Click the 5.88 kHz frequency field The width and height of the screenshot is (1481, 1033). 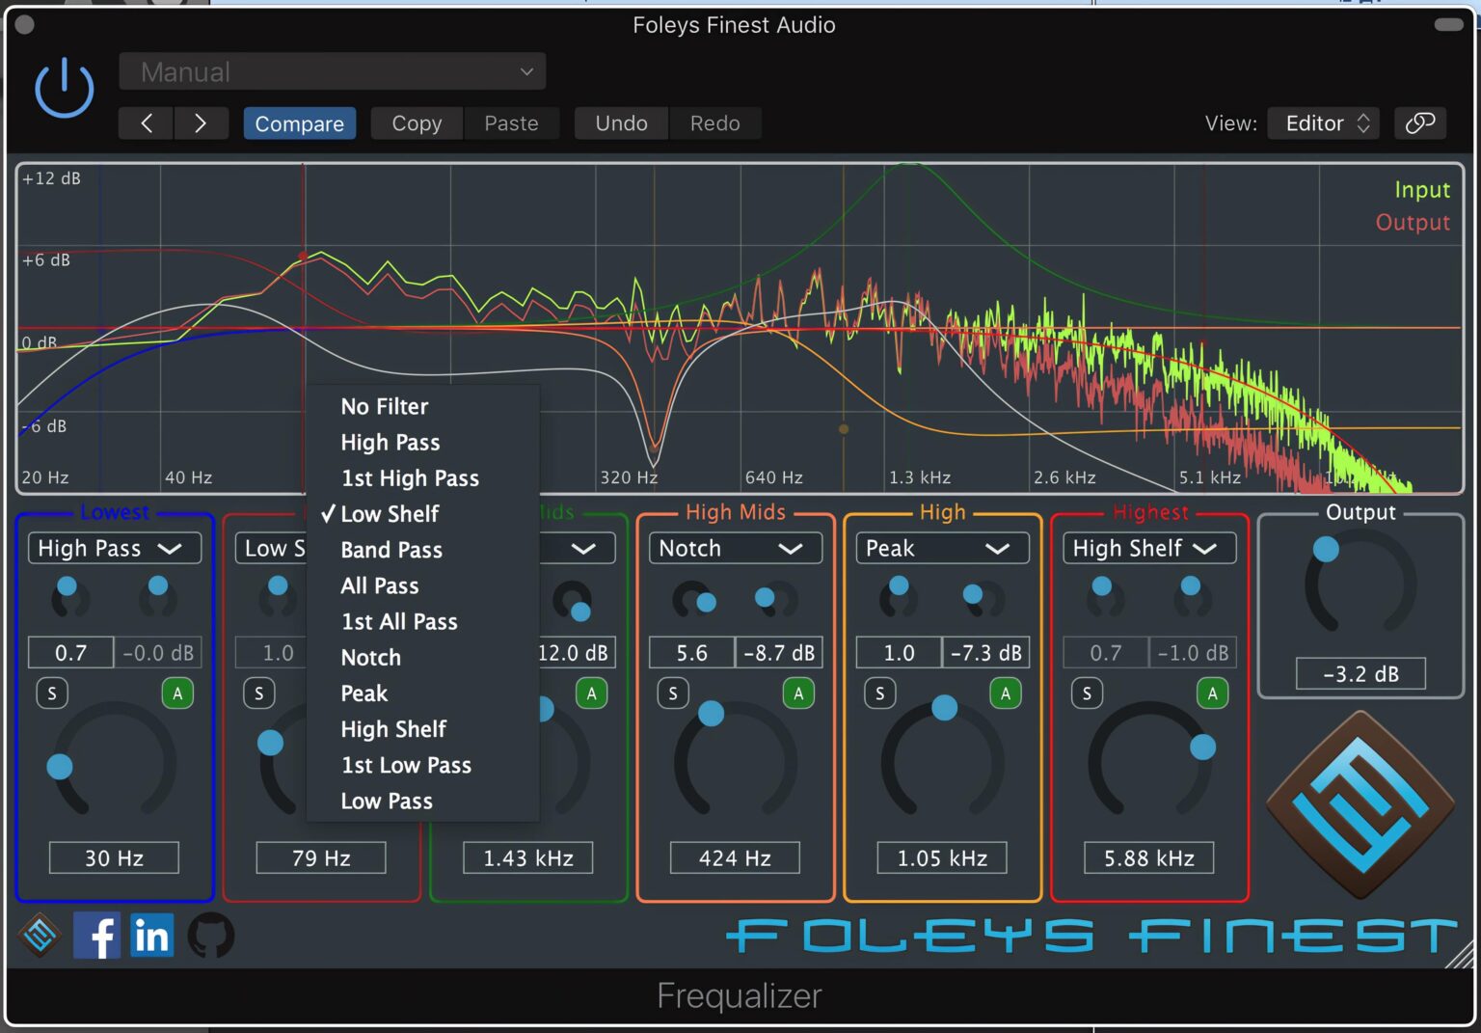(x=1148, y=857)
